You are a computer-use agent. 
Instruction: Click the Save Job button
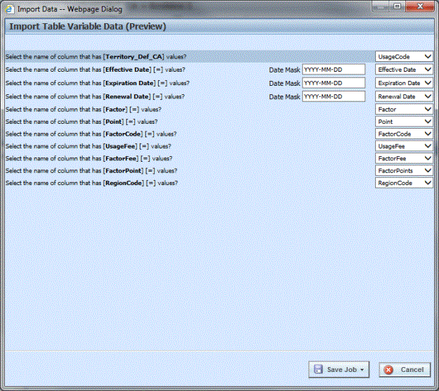pyautogui.click(x=339, y=369)
